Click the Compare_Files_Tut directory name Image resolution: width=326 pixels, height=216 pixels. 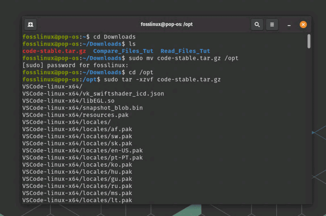coord(123,51)
